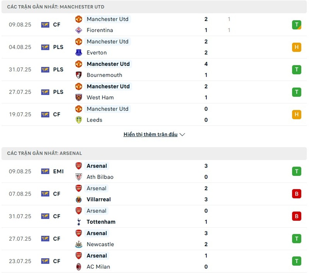Open the CF competition label for Fiorentina match
Image resolution: width=309 pixels, height=273 pixels.
56,24
